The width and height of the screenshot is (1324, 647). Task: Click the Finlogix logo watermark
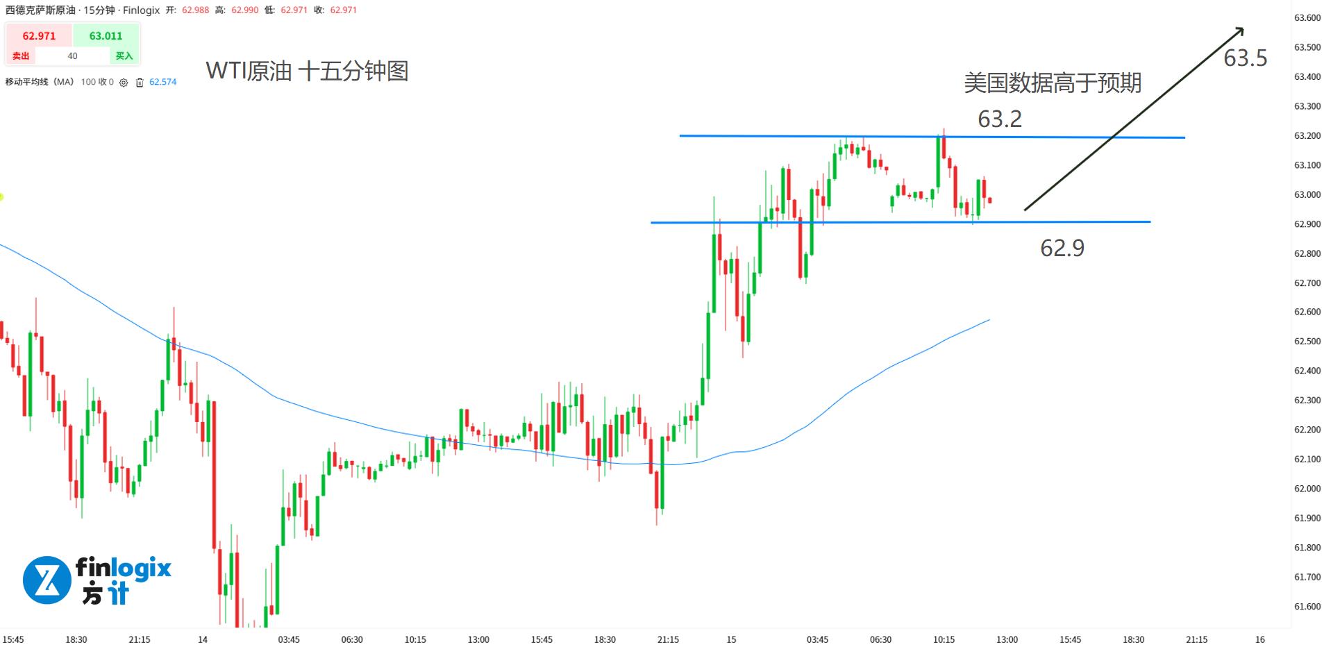[x=97, y=580]
